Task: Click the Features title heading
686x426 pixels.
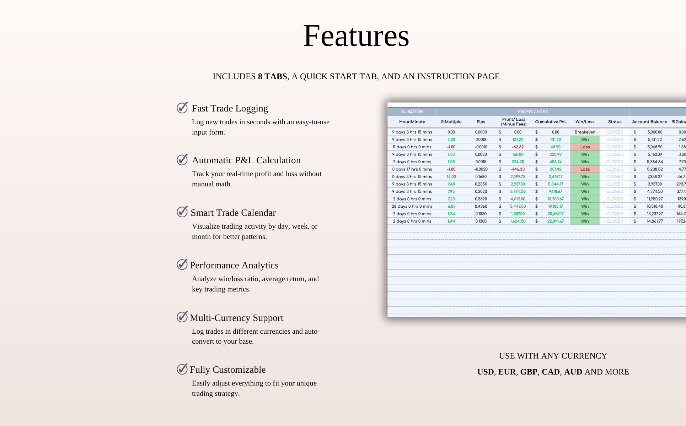Action: (356, 36)
